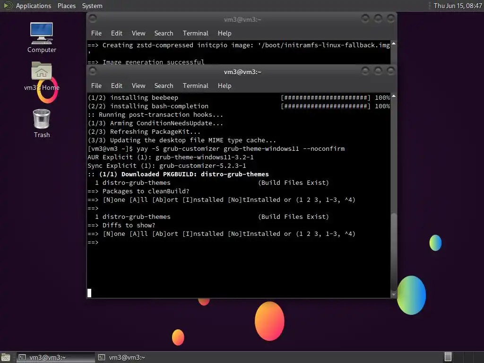Screen dimensions: 484x363
Task: Click 'Refreshing PackageKit...' line
Action: pos(144,131)
